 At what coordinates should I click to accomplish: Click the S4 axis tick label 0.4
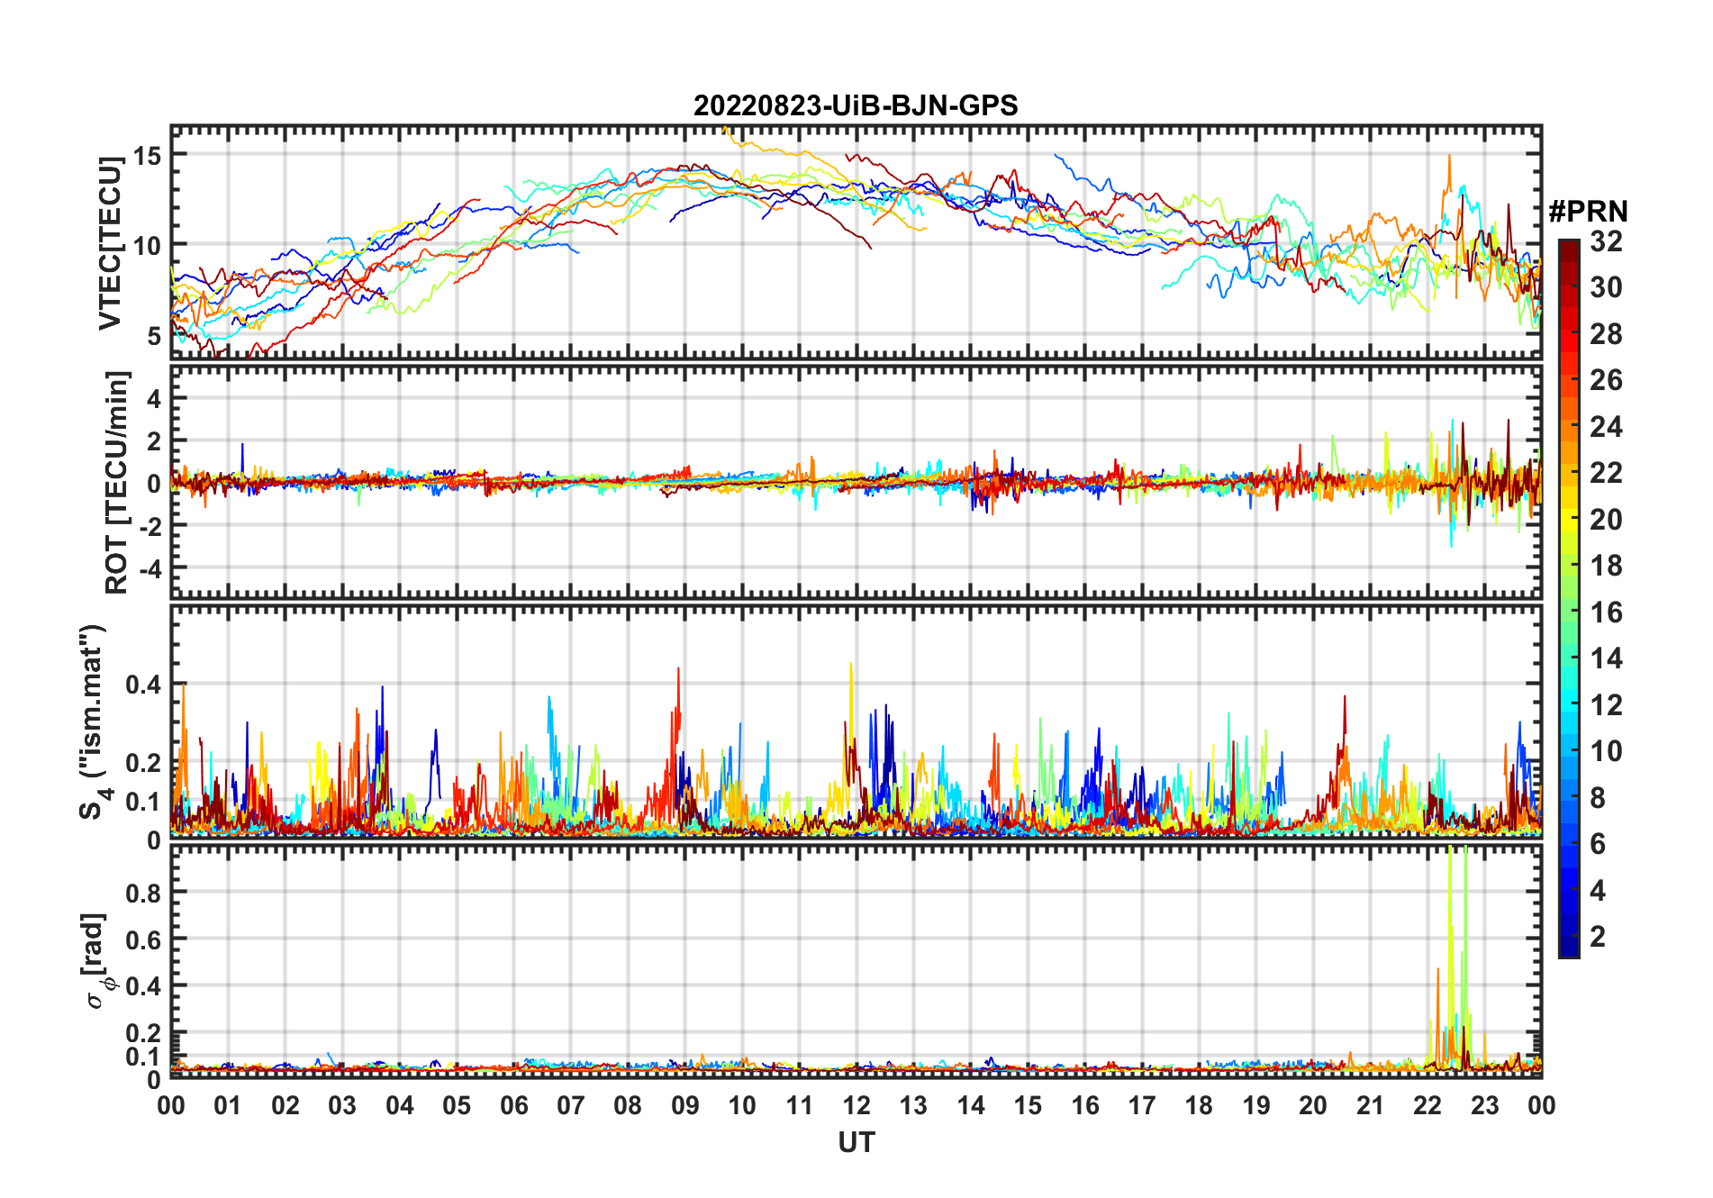tap(144, 685)
